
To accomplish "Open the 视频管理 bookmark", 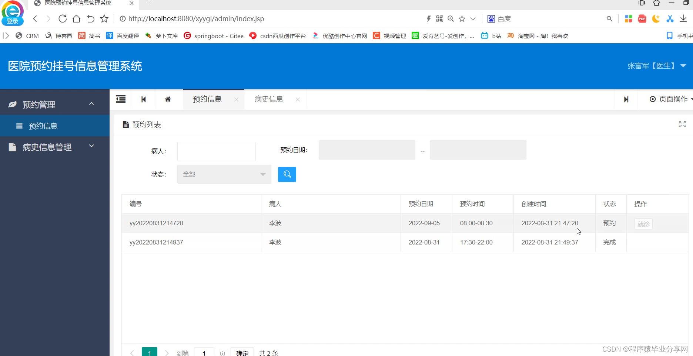I will [x=389, y=36].
